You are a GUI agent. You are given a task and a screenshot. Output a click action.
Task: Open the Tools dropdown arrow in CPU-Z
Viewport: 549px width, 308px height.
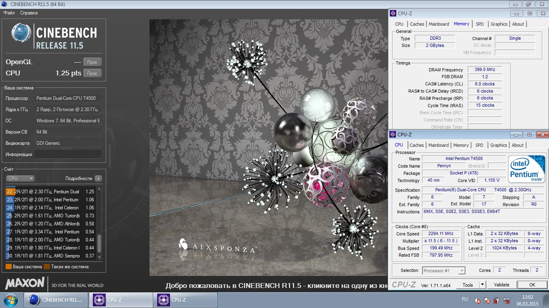click(x=483, y=285)
